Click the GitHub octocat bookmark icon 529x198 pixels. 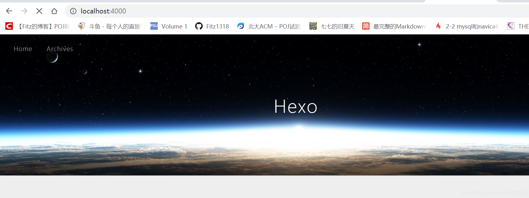point(199,26)
